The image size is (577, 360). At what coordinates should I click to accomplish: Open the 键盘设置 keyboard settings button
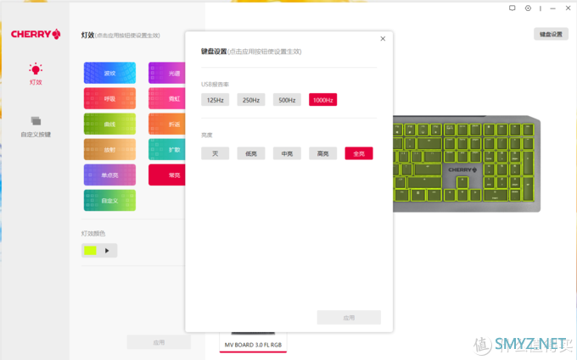click(x=551, y=34)
